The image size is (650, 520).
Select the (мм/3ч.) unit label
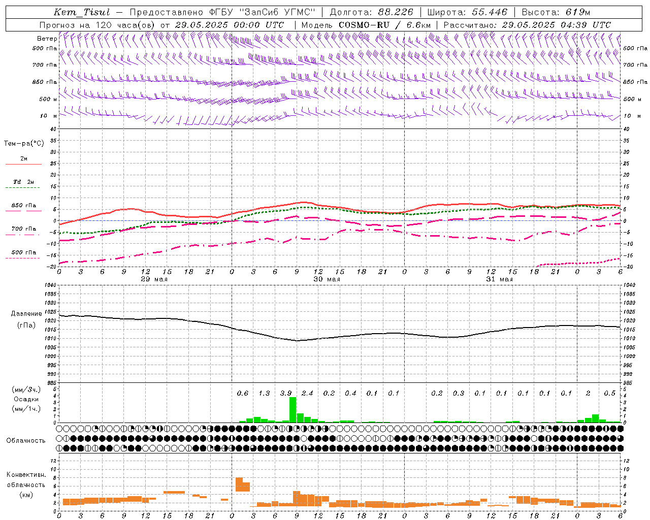[x=26, y=389]
